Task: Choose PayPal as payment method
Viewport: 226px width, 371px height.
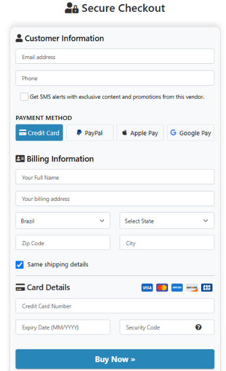Action: 90,132
